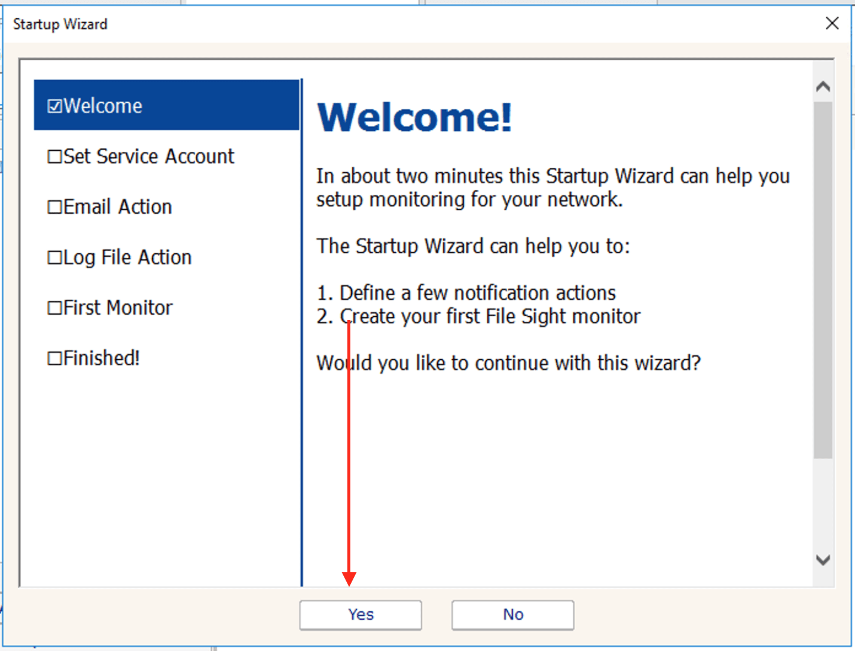Open the Set Service Account step

coord(149,156)
